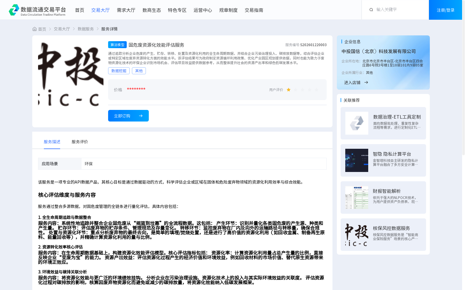Open the 交易指南 menu item

point(254,10)
